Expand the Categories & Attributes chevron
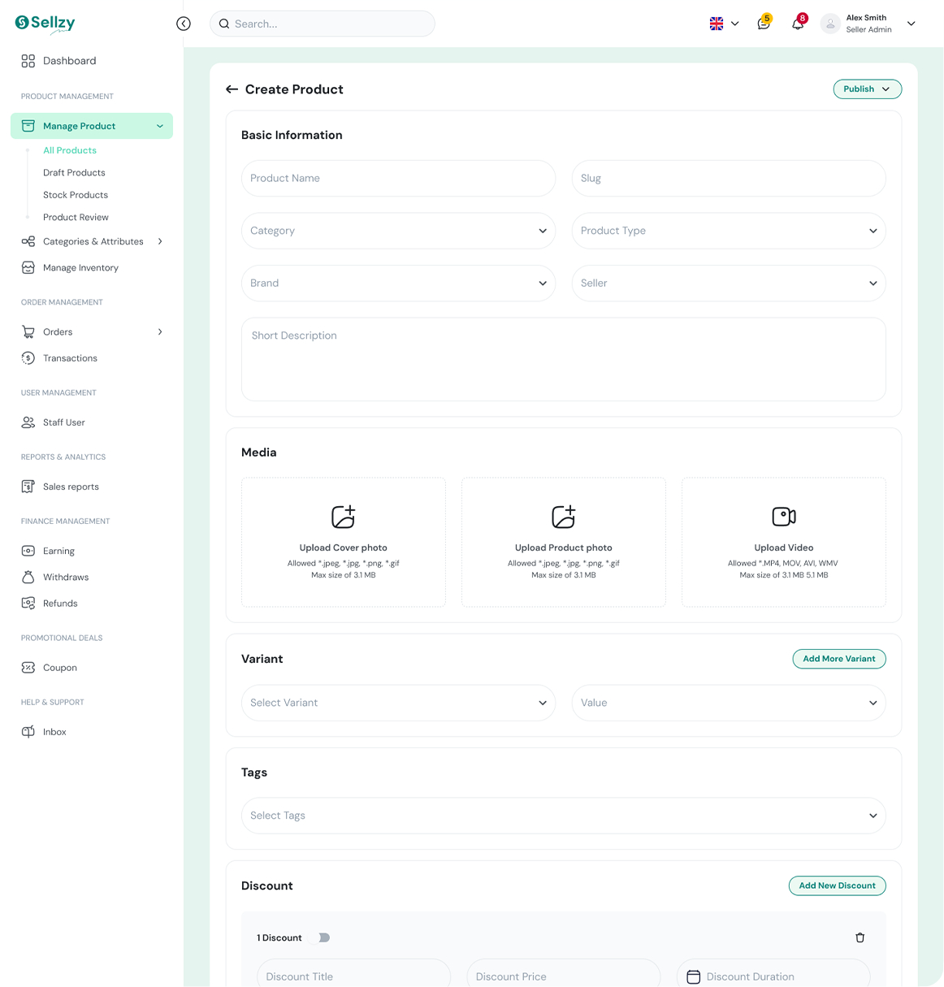 [160, 241]
